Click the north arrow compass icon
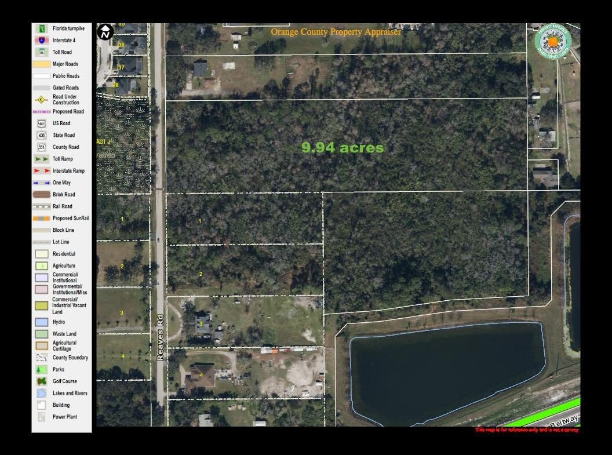The image size is (612, 455). coord(105,32)
